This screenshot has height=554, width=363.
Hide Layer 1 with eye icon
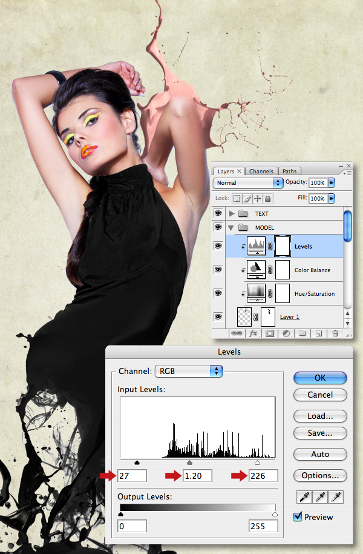point(218,316)
